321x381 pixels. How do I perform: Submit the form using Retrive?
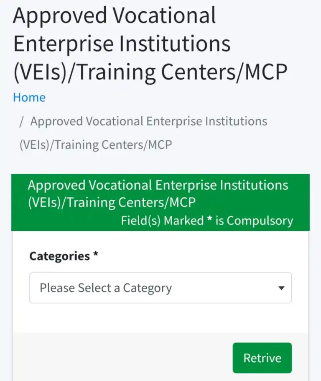(262, 358)
